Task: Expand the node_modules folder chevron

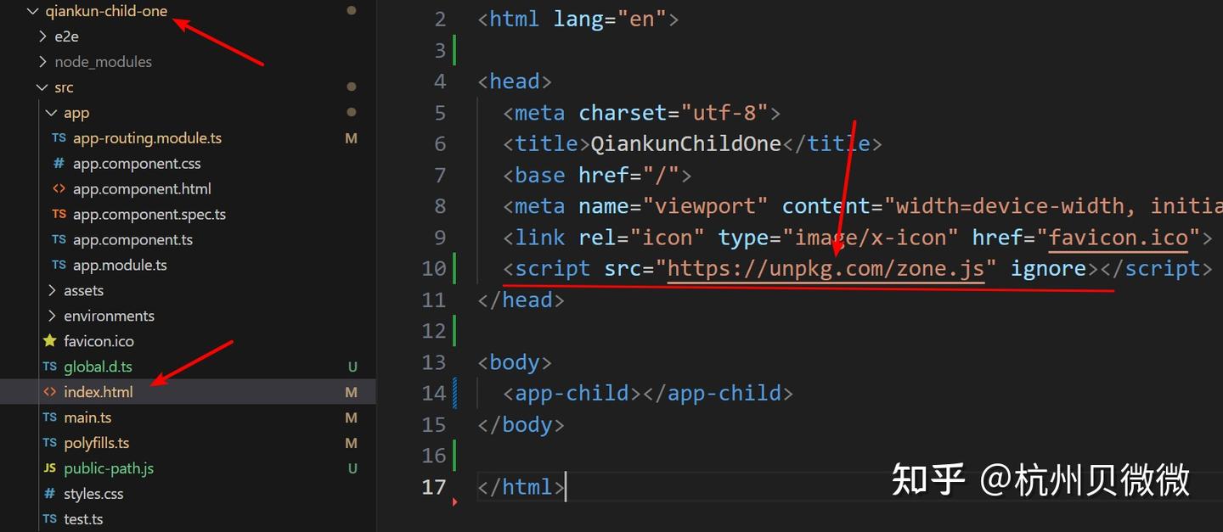Action: 42,62
